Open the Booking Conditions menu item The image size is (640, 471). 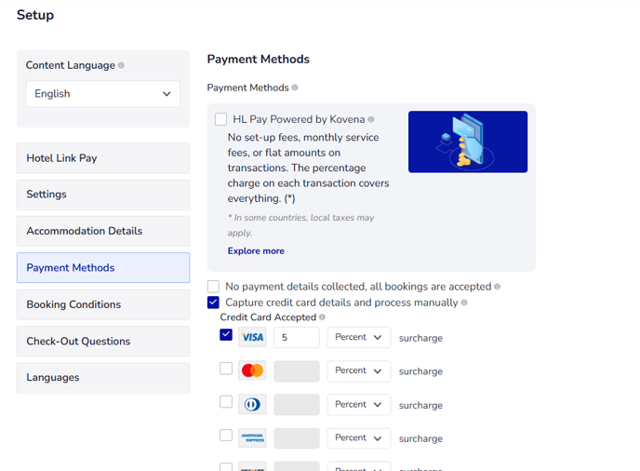(103, 304)
